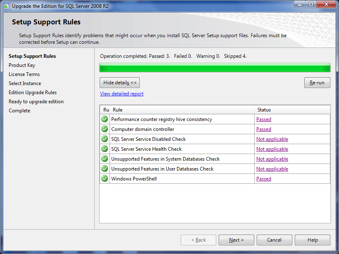
Task: Click the 'Operation completed' summary text
Action: coord(173,56)
